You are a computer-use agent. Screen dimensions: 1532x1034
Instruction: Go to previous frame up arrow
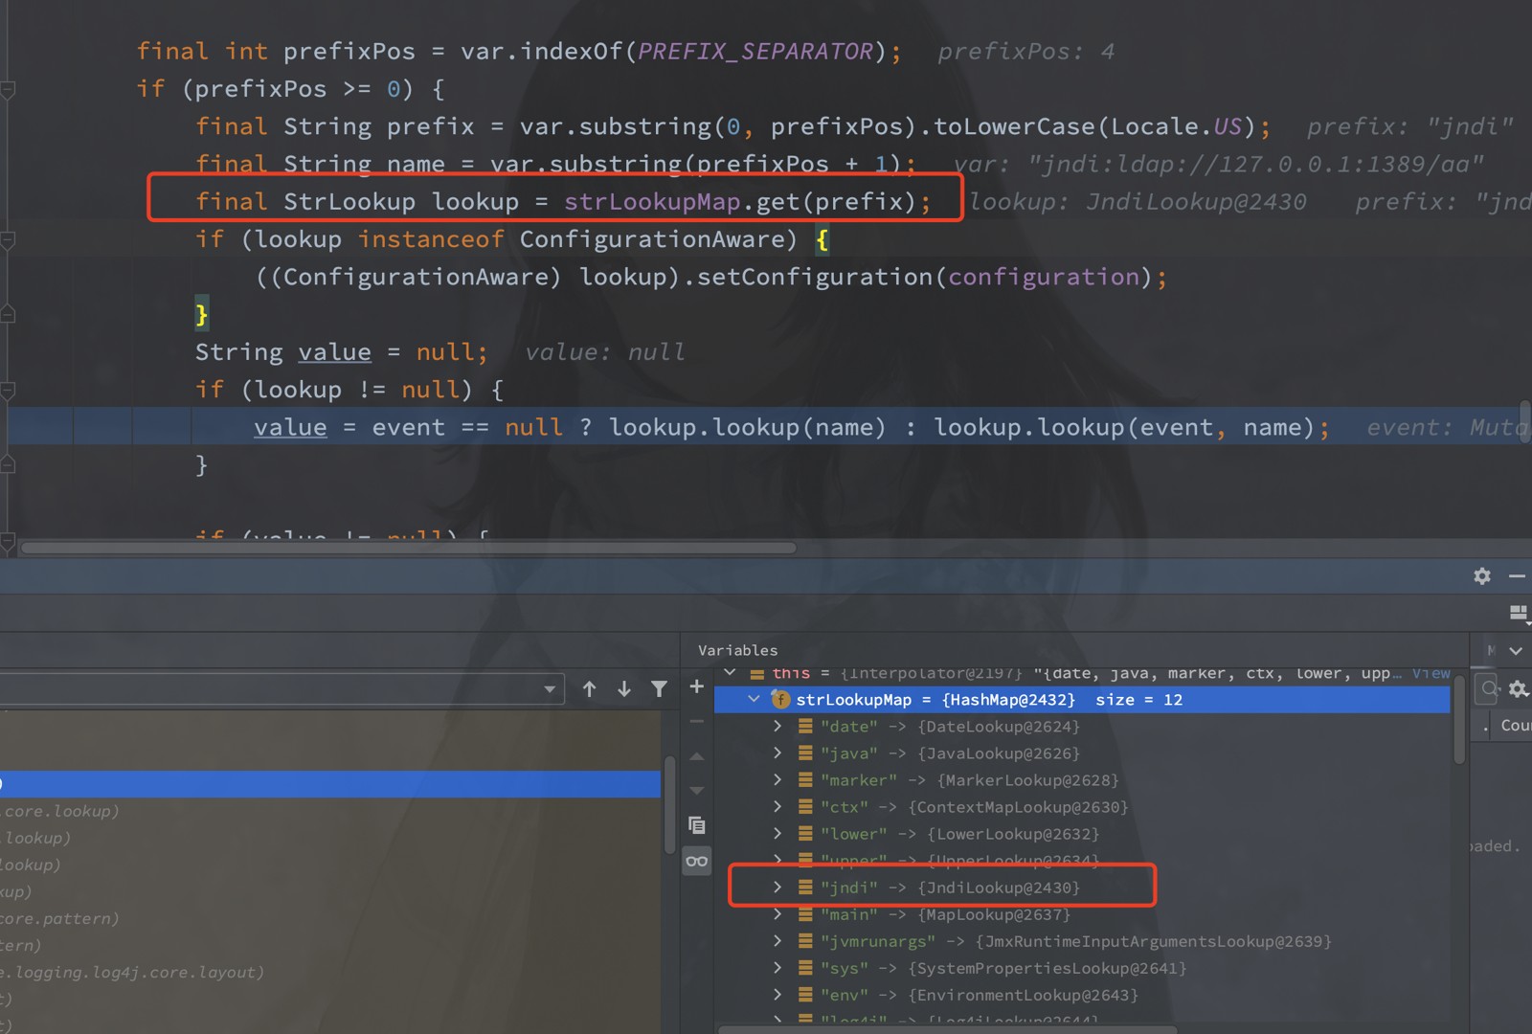[589, 688]
